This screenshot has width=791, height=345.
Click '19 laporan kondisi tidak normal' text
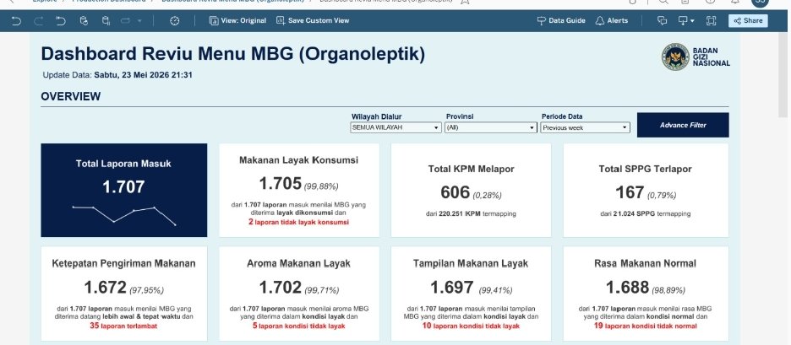tap(646, 326)
